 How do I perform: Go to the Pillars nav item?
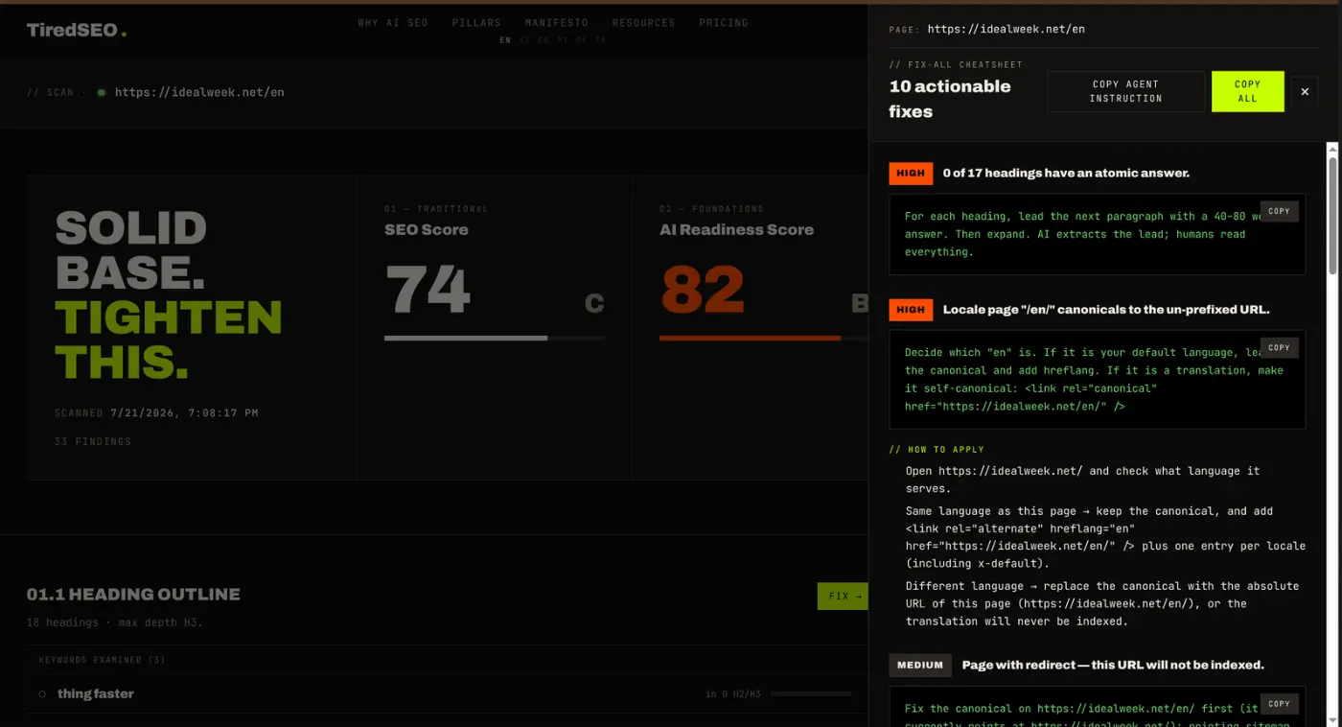click(x=476, y=23)
